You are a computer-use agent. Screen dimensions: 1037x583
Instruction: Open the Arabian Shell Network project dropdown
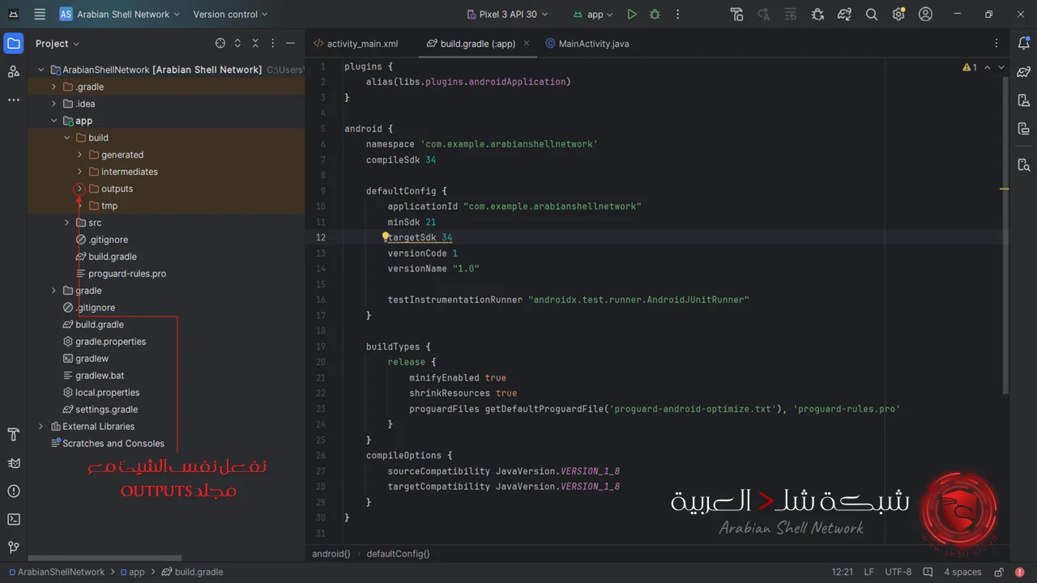(120, 15)
